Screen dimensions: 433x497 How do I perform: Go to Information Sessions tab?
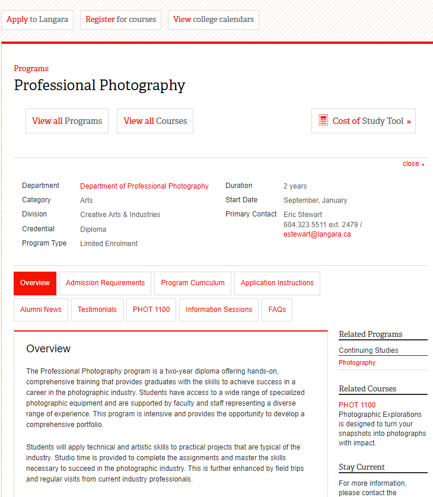(219, 310)
